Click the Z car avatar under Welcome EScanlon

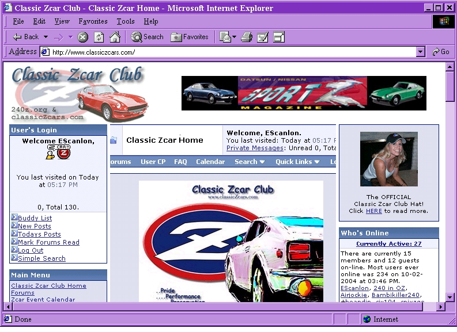pyautogui.click(x=59, y=152)
